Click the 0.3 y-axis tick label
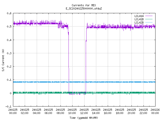The height and width of the screenshot is (120, 160). click(9, 53)
